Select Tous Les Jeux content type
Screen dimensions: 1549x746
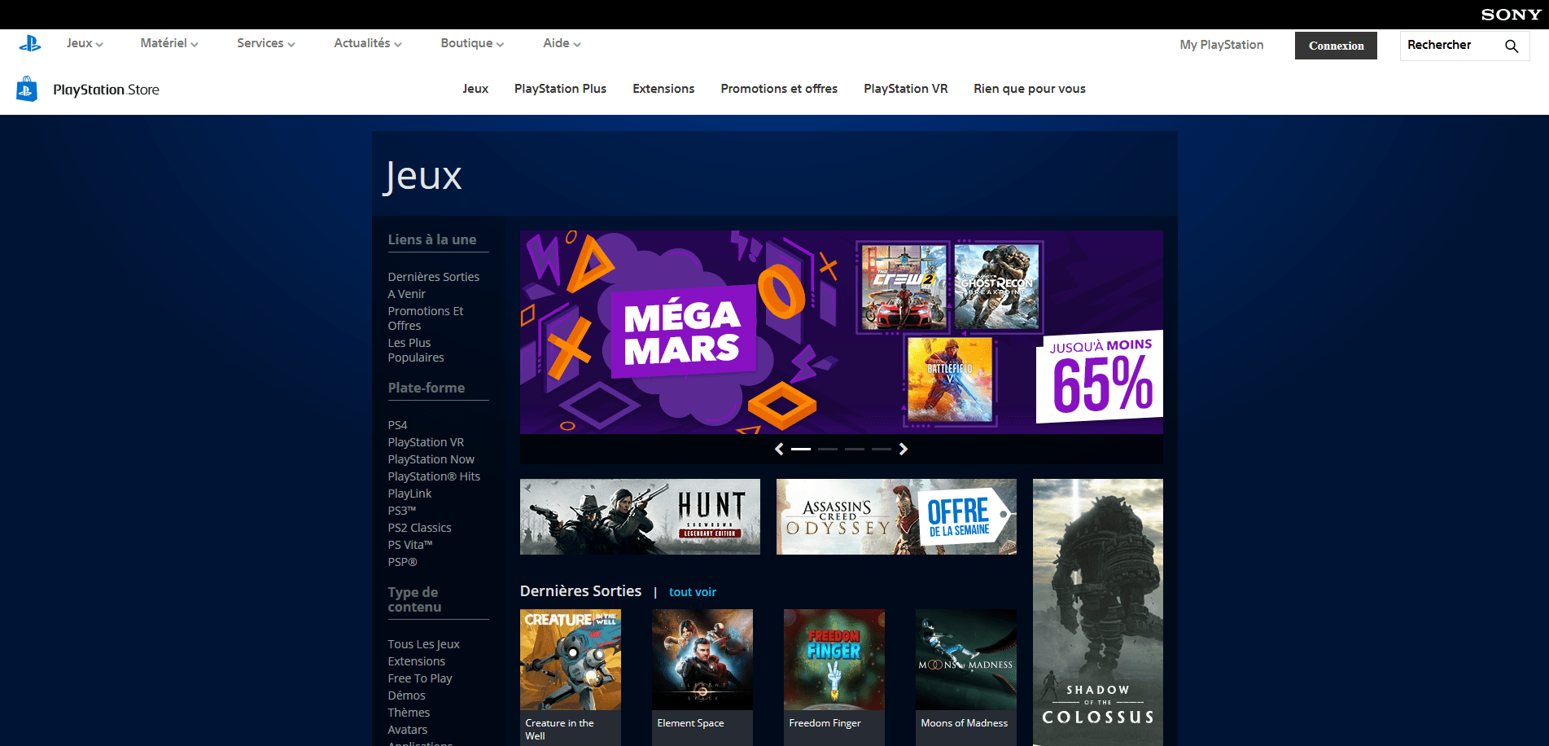423,644
